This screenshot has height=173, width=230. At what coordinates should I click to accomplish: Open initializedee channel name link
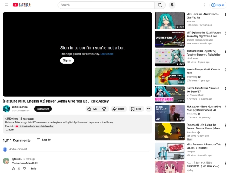click(20, 107)
